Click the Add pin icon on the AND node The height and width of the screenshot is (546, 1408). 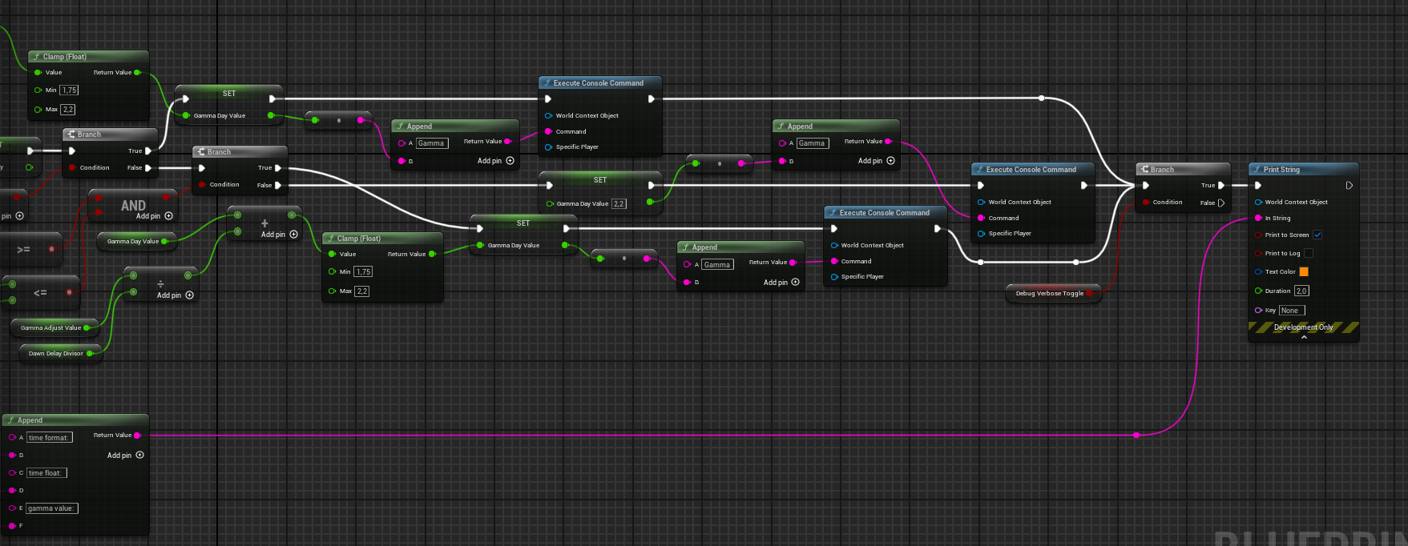pyautogui.click(x=168, y=216)
